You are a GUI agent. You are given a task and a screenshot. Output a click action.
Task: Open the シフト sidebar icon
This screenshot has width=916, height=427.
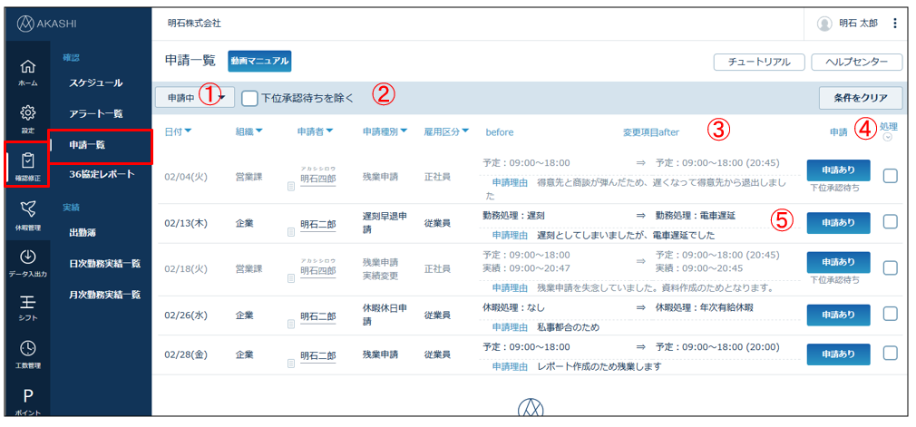tap(28, 307)
